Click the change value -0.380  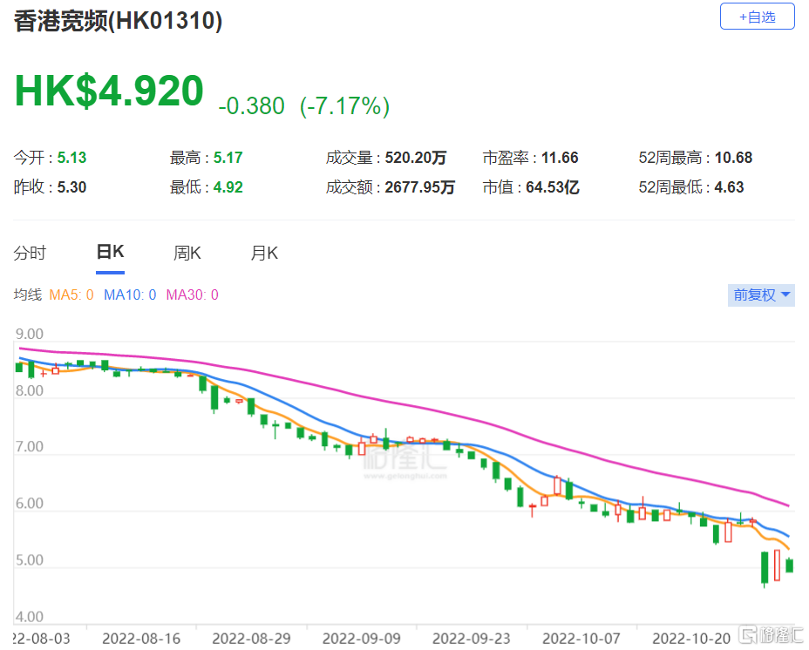(x=251, y=106)
